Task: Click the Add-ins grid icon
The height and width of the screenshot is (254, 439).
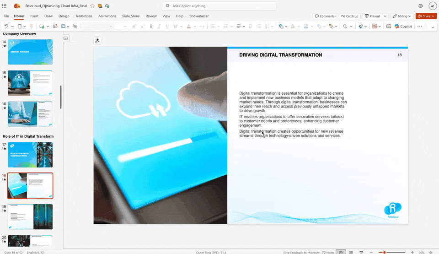Action: point(375,26)
